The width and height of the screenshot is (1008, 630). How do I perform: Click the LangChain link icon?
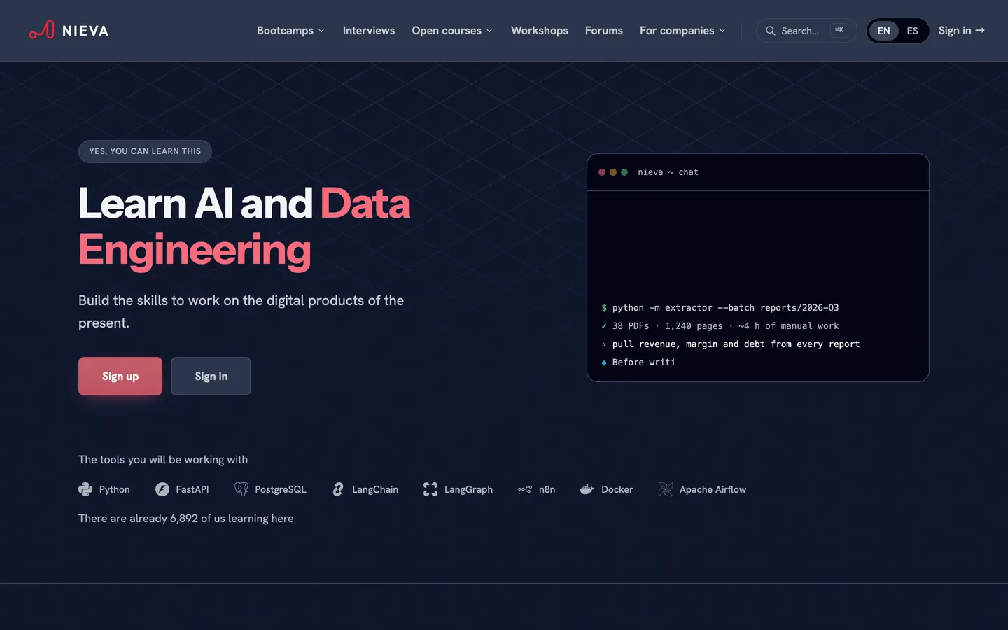click(338, 489)
